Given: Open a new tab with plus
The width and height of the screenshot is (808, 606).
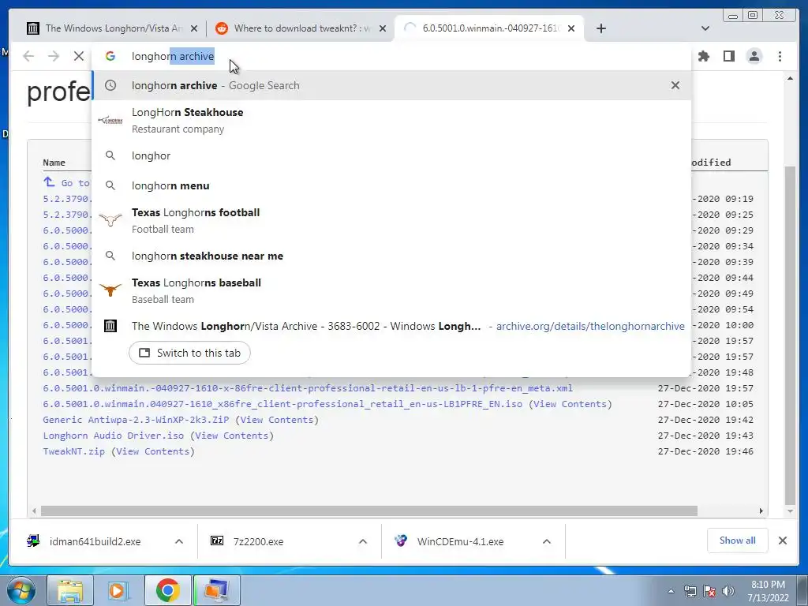Looking at the screenshot, I should 600,28.
